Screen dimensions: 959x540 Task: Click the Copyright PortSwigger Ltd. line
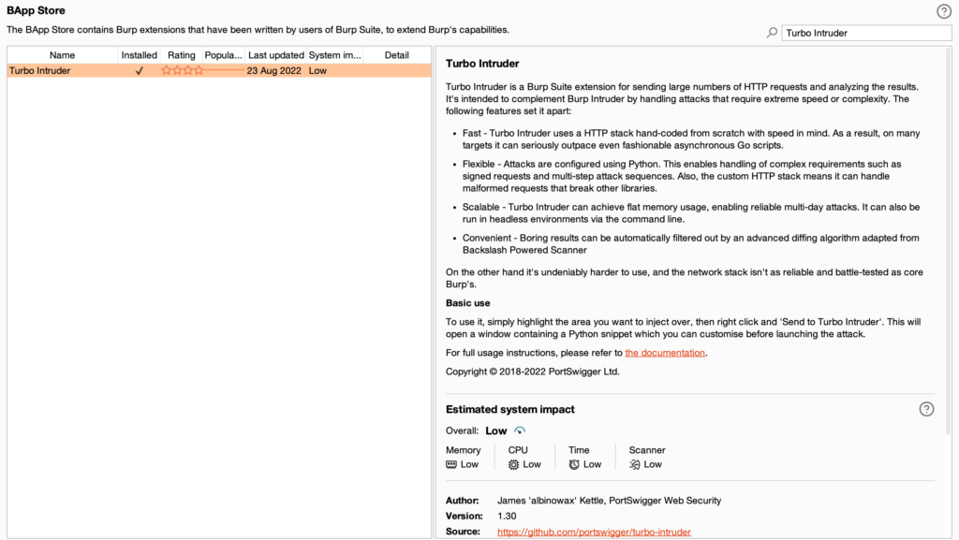click(x=533, y=372)
